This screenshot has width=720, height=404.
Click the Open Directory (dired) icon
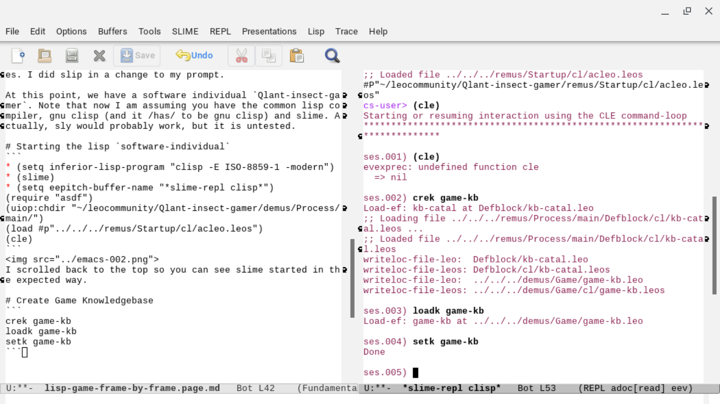point(72,55)
